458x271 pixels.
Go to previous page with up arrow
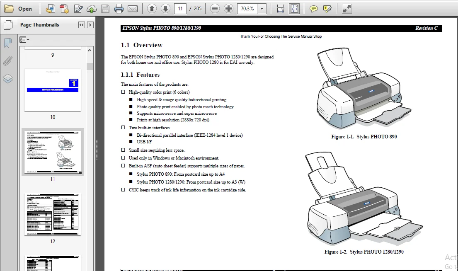click(152, 9)
